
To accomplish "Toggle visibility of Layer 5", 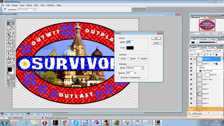I will pyautogui.click(x=191, y=94).
